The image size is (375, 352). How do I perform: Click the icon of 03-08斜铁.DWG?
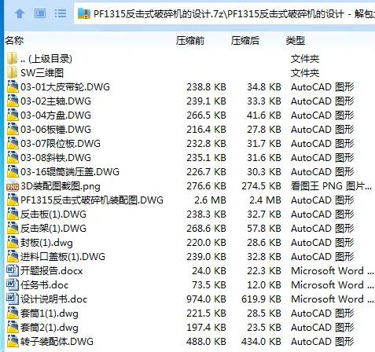click(x=13, y=157)
